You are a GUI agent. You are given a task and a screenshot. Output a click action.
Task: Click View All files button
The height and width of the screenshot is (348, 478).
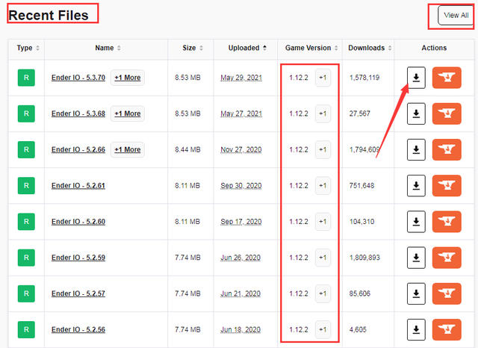point(456,15)
